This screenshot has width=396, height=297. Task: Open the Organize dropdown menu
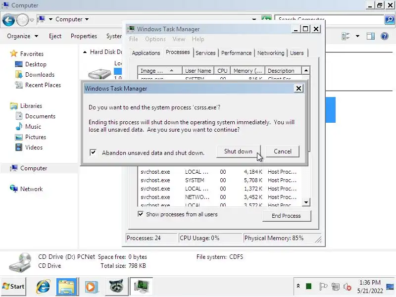coord(22,36)
